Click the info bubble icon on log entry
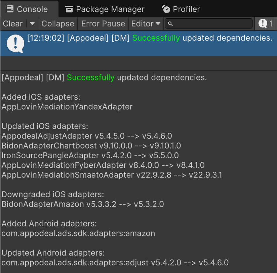The image size is (277, 273). 15,44
